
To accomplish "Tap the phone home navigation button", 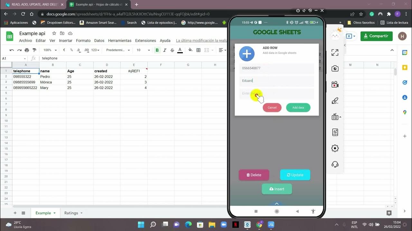I will pos(277,211).
